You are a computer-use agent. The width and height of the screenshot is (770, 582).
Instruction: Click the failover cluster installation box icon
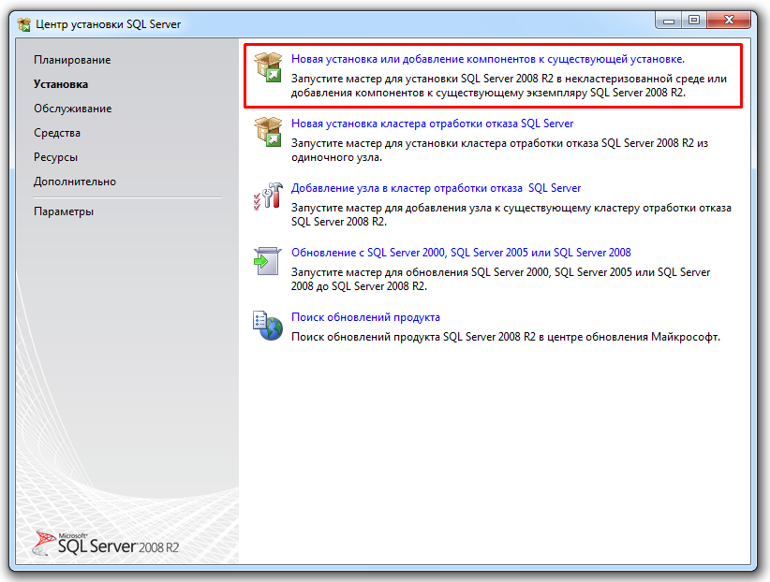268,132
